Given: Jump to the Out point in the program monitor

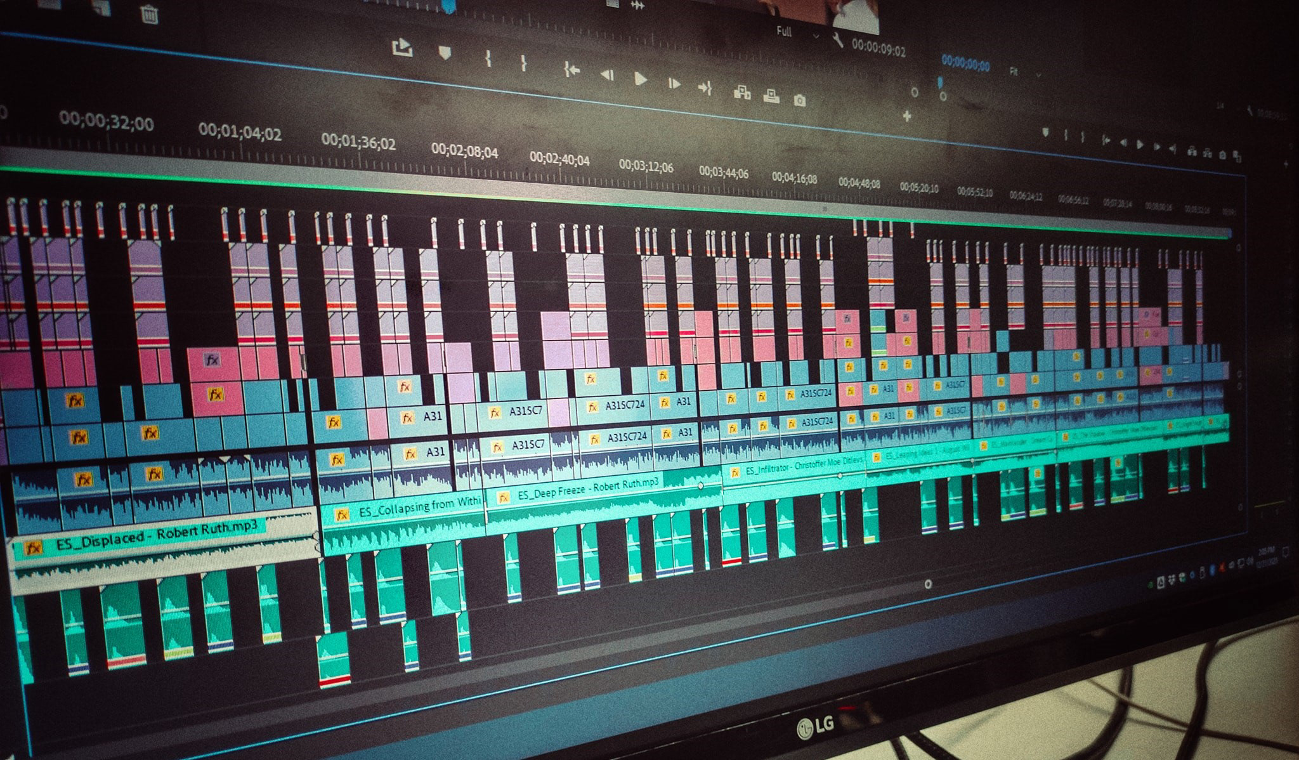Looking at the screenshot, I should pos(1173,149).
